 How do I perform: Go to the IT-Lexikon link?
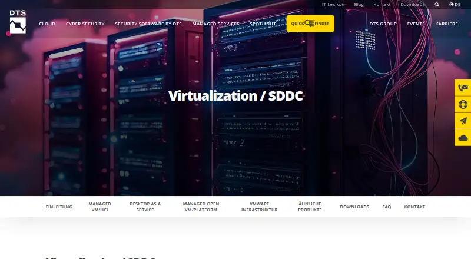pyautogui.click(x=333, y=5)
